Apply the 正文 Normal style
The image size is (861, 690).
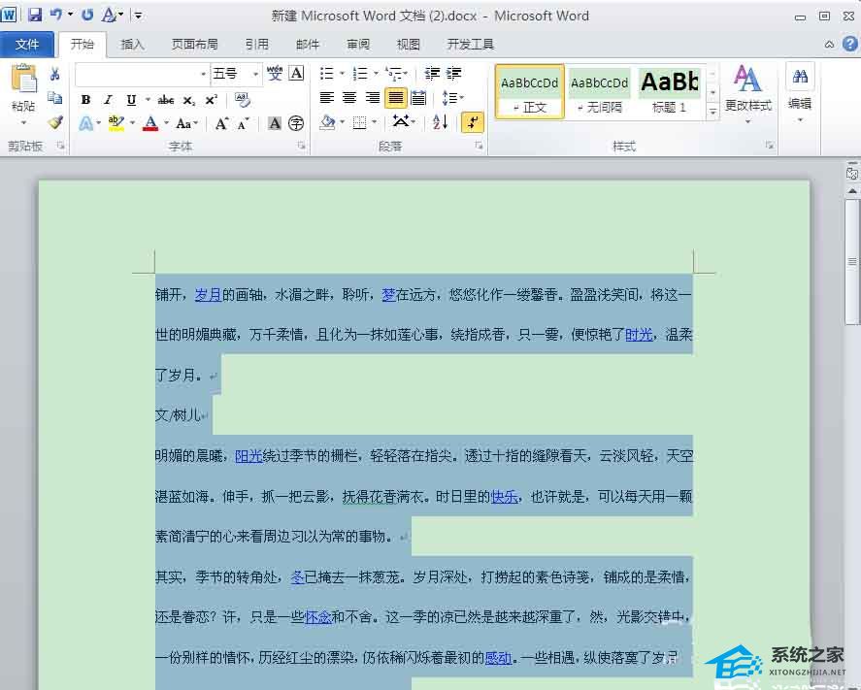click(529, 91)
